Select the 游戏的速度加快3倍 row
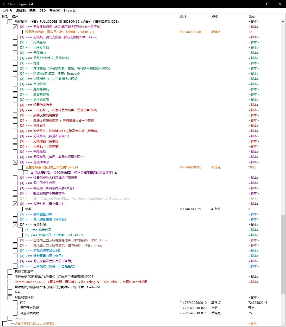286x327 pixels. click(x=40, y=251)
